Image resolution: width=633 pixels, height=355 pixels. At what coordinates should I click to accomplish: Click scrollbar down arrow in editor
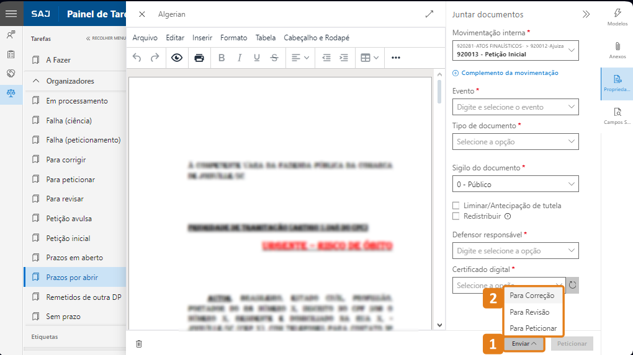(439, 325)
